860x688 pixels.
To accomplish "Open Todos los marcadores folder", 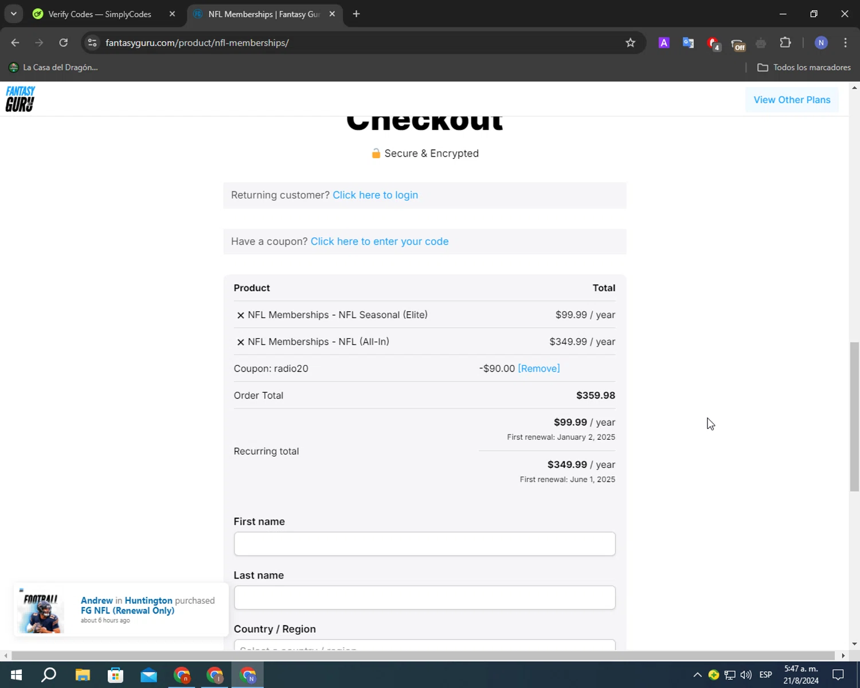I will [804, 67].
